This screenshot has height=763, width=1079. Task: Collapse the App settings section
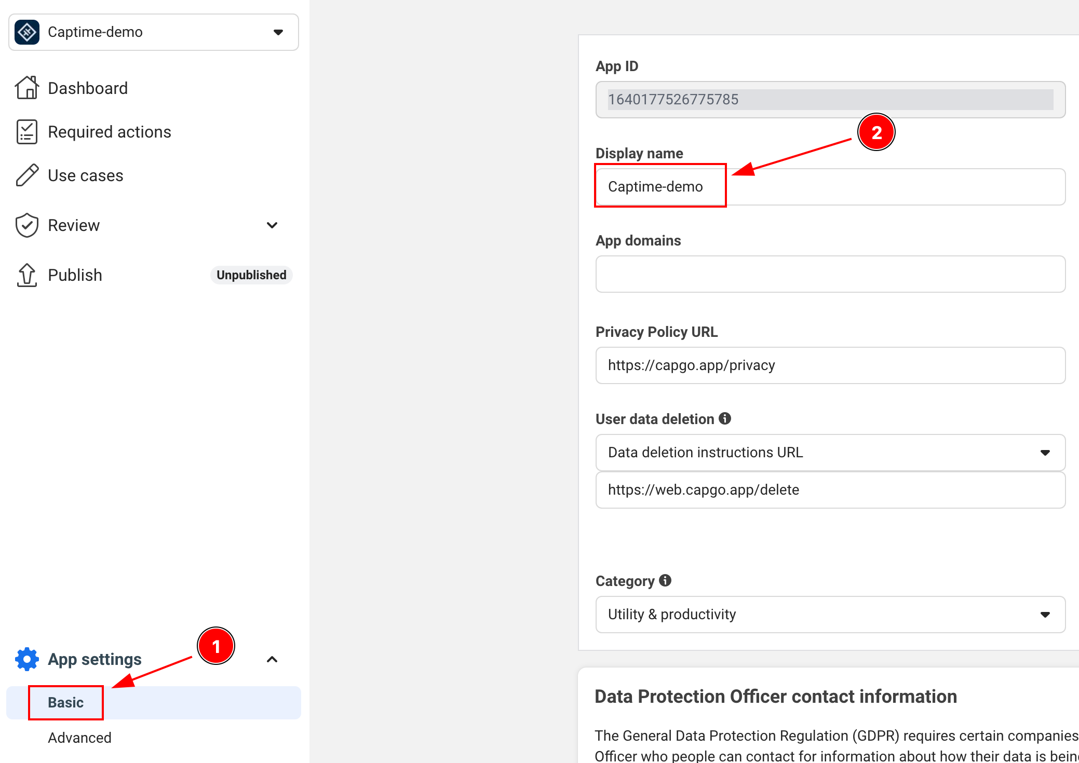272,659
